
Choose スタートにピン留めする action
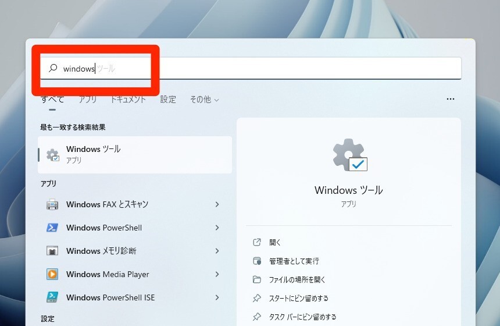(298, 298)
